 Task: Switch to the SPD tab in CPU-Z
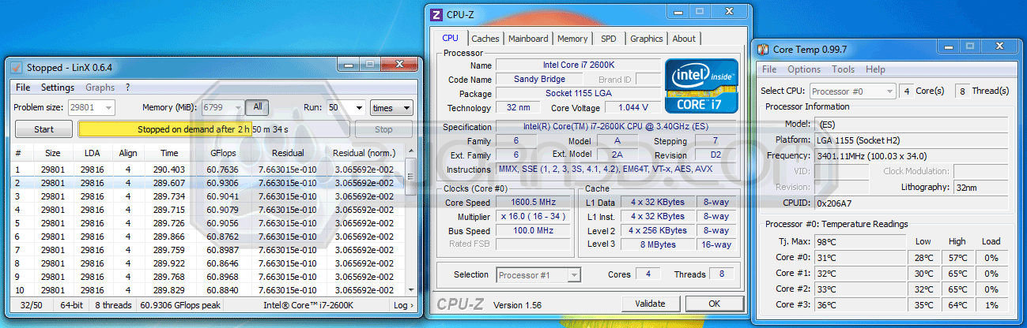pos(609,39)
